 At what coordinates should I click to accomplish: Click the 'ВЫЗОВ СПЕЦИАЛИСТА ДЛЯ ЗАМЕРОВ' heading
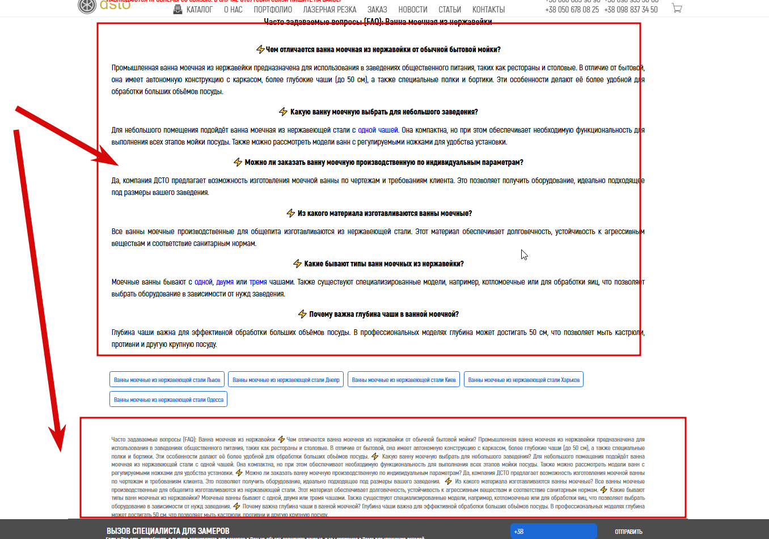[168, 531]
